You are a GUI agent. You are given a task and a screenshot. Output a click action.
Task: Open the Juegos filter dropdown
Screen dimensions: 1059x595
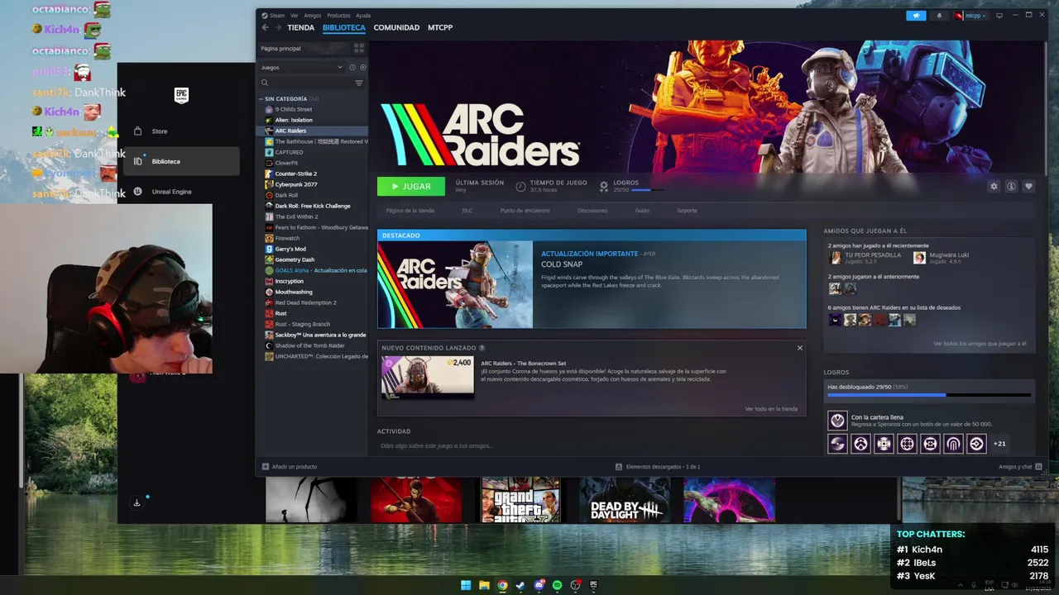tap(302, 67)
